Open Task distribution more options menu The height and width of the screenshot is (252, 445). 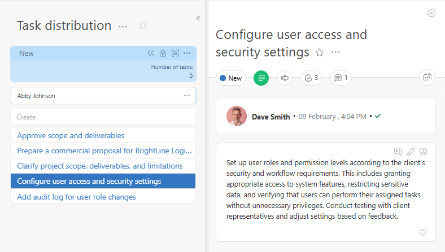123,26
